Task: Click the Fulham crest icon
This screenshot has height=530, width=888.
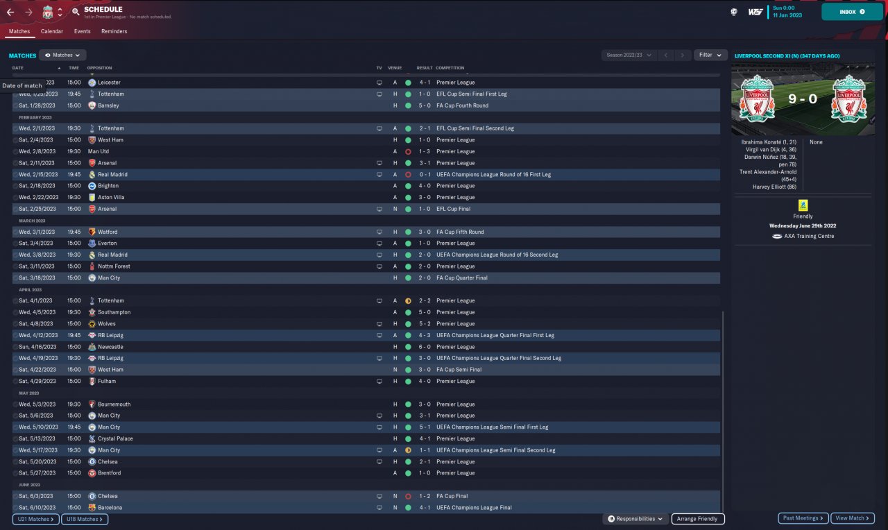Action: pyautogui.click(x=92, y=381)
